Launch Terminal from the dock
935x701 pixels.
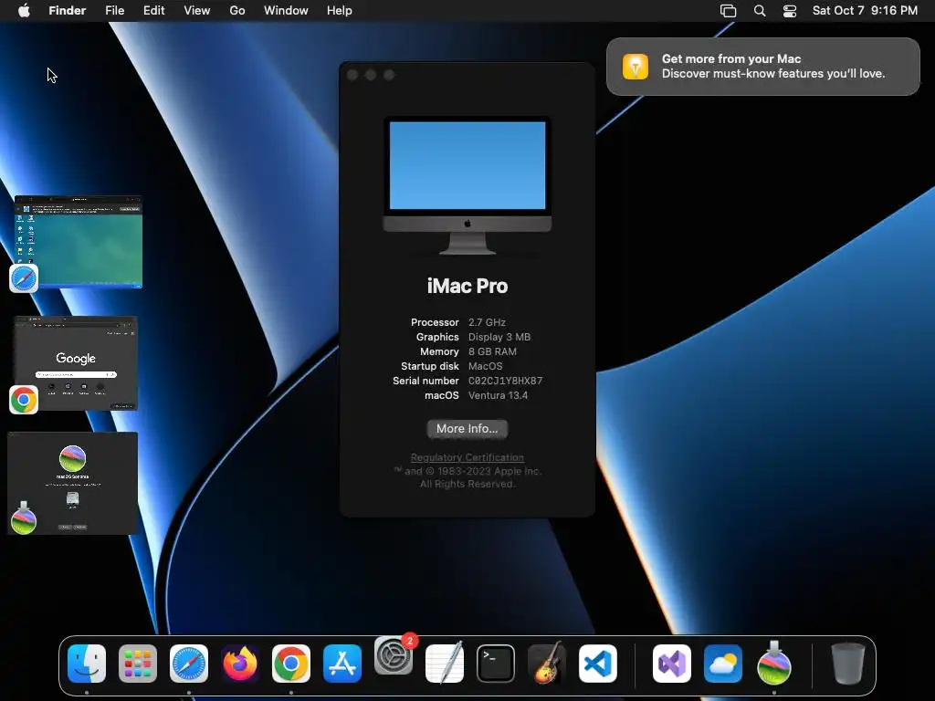coord(496,664)
